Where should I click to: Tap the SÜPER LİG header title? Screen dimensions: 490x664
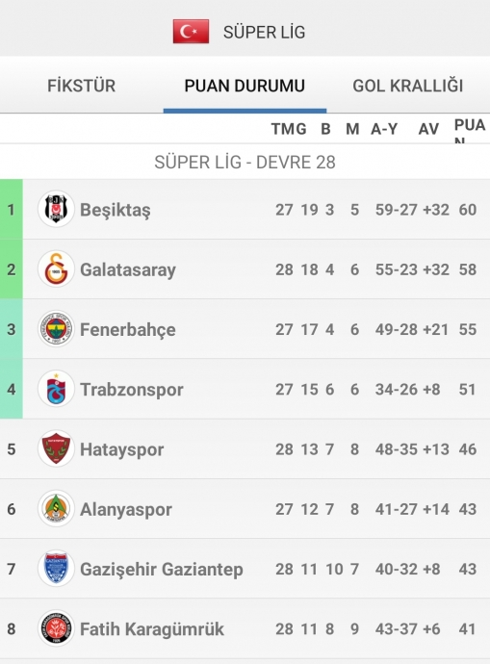[265, 32]
